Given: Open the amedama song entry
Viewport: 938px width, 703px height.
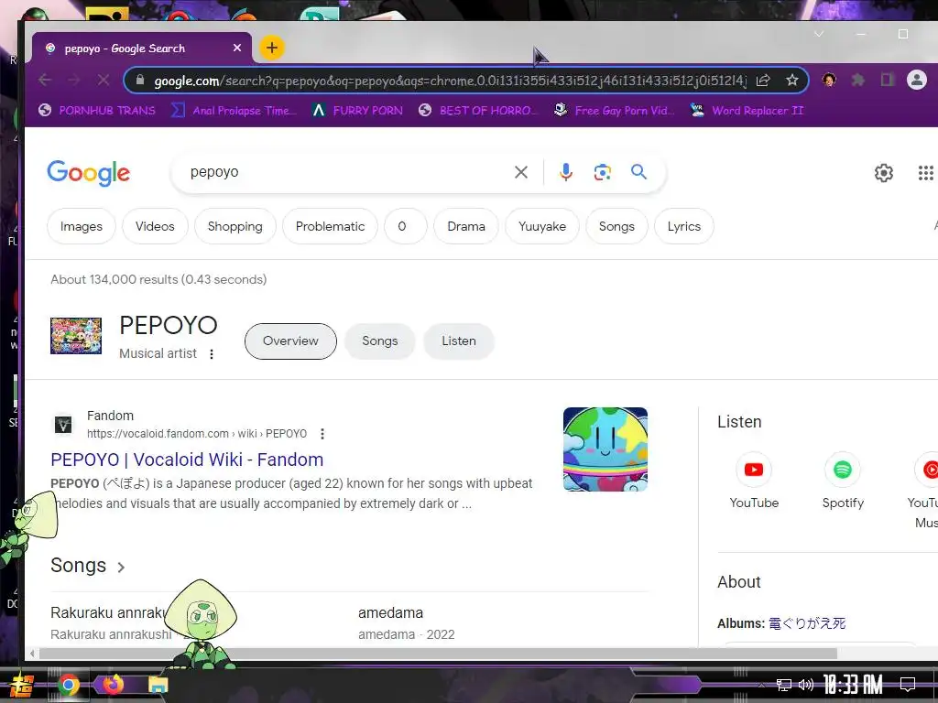Looking at the screenshot, I should click(x=406, y=622).
